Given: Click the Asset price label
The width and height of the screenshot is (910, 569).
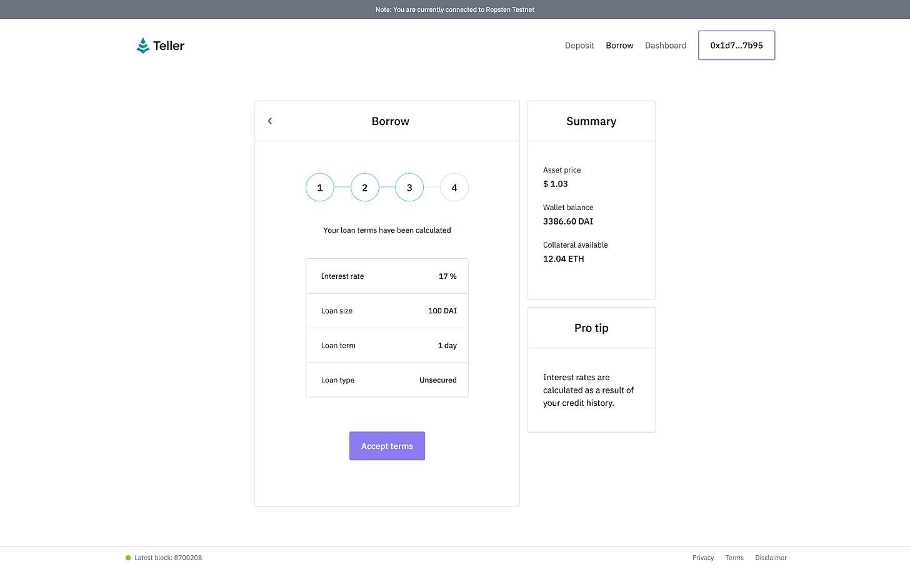Looking at the screenshot, I should [562, 170].
